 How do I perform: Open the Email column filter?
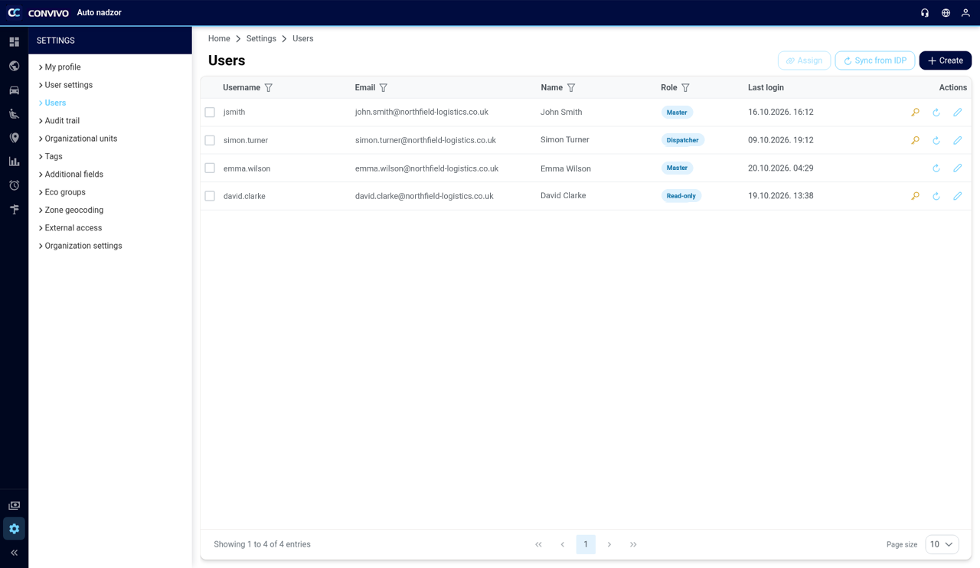click(x=384, y=88)
